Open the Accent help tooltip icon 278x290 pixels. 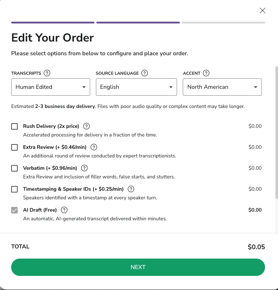(x=206, y=73)
